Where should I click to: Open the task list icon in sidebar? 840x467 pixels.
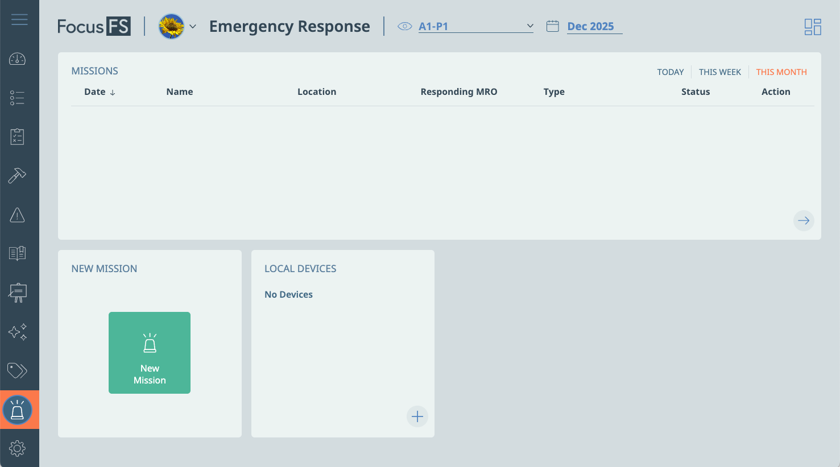17,98
